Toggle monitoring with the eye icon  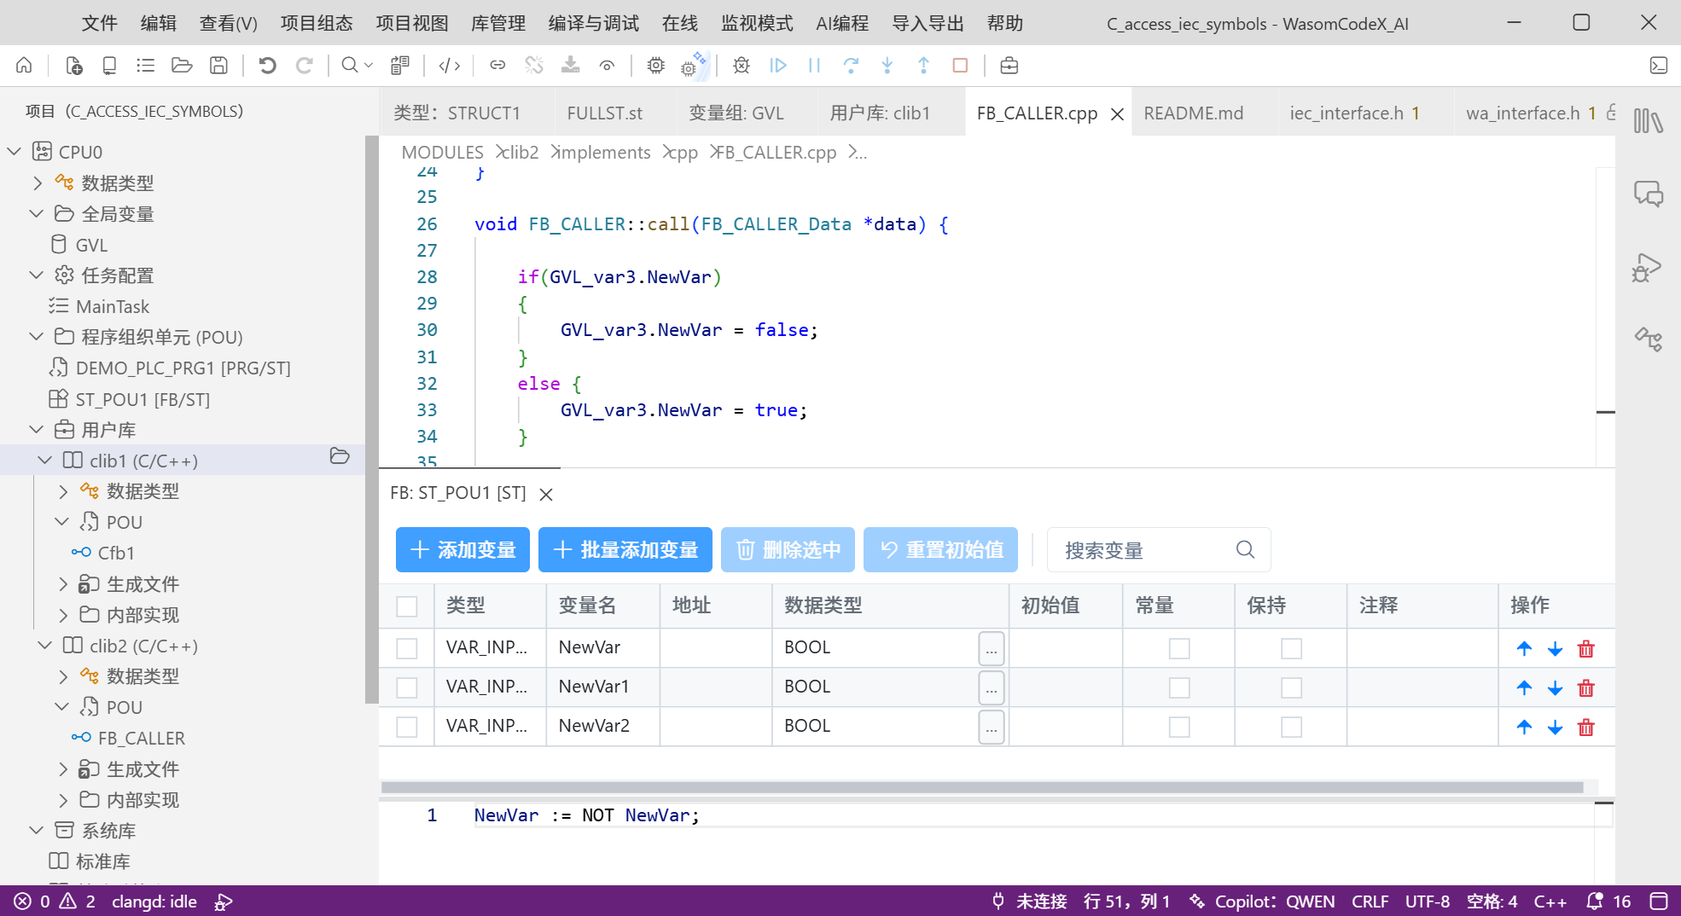(607, 66)
